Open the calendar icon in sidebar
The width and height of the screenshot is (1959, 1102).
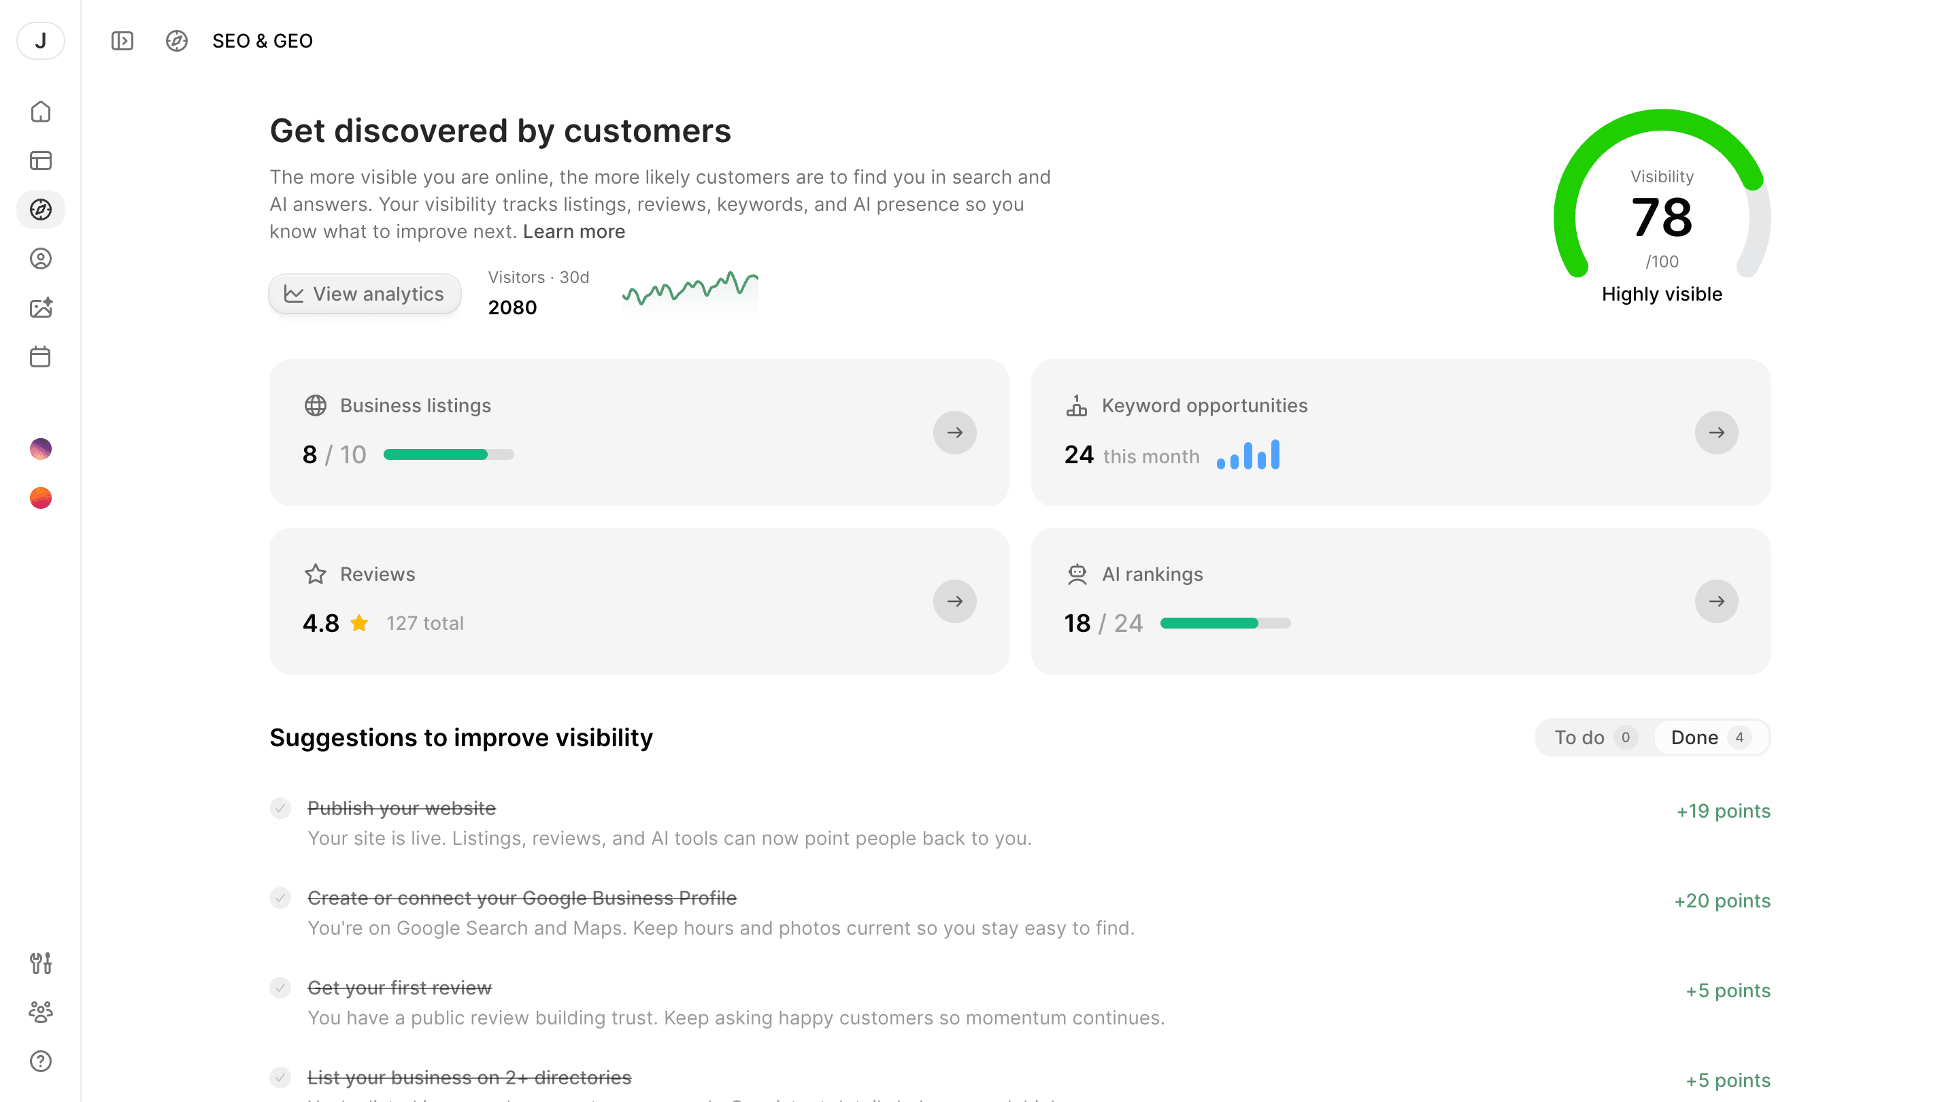pyautogui.click(x=40, y=356)
